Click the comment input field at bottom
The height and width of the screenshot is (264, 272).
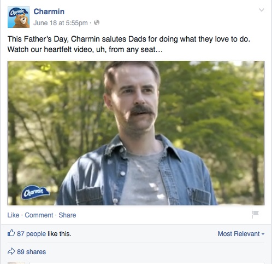click(148, 263)
